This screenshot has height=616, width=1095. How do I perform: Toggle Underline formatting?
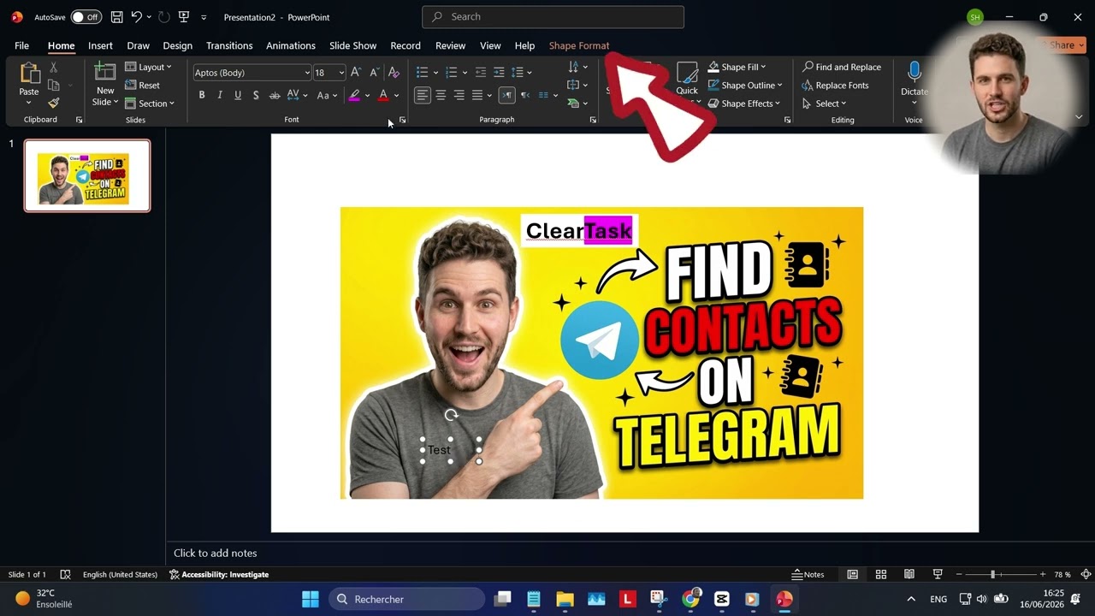(238, 95)
